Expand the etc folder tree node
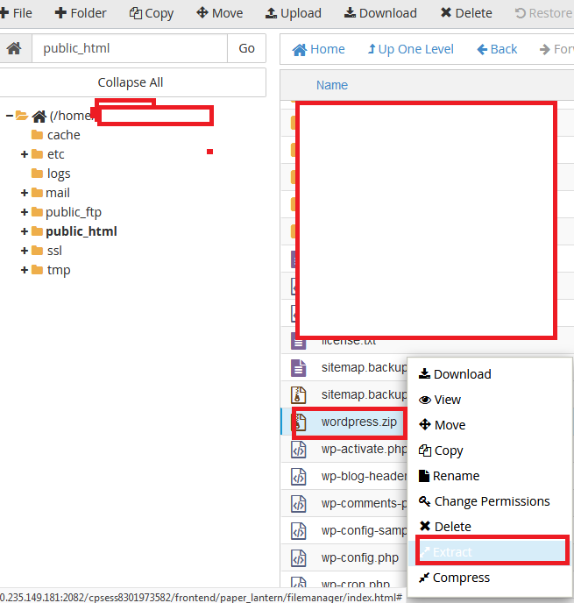Screen dimensions: 574x603 (x=25, y=154)
